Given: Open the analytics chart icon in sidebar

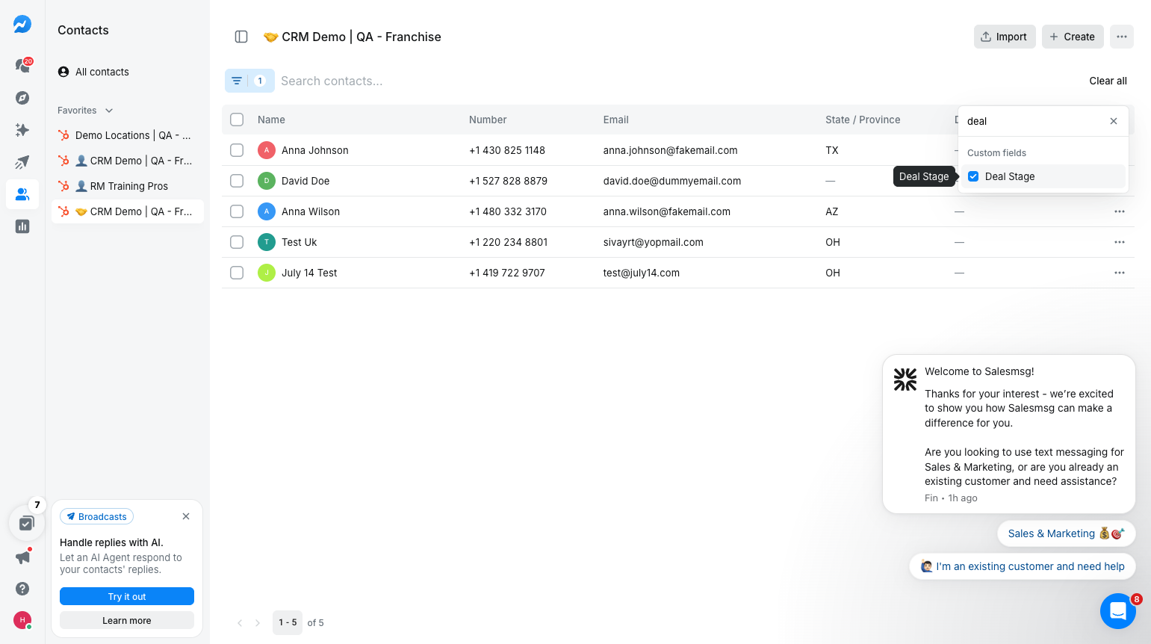Looking at the screenshot, I should 22,226.
